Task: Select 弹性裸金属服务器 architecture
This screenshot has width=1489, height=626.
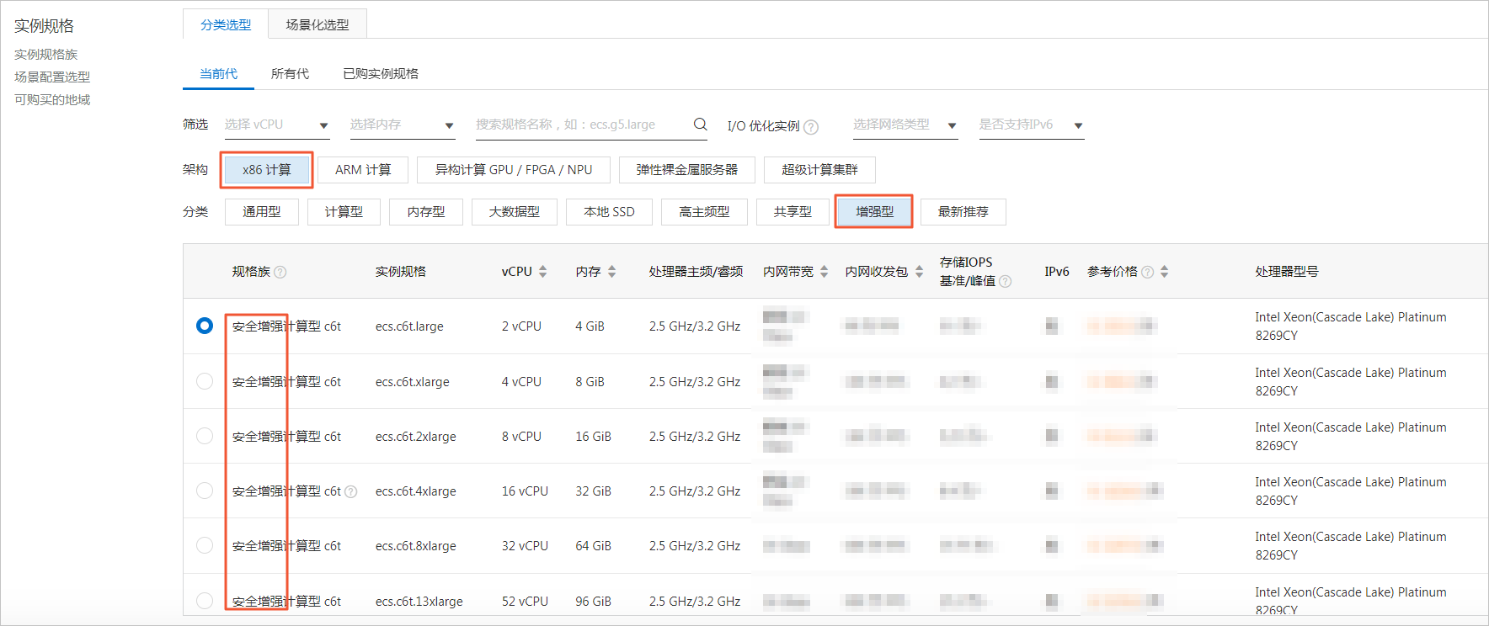Action: tap(687, 170)
